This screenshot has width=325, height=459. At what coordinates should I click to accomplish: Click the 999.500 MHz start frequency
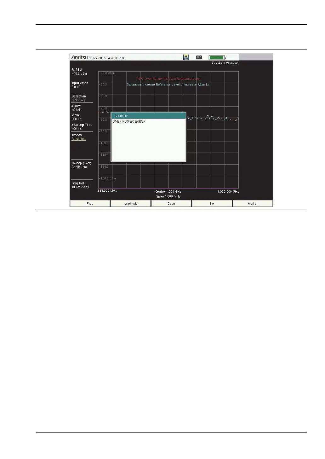pos(107,191)
